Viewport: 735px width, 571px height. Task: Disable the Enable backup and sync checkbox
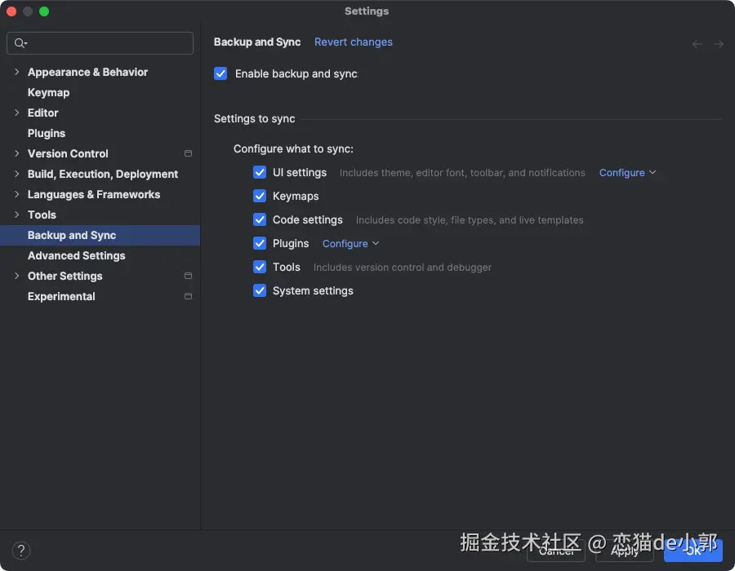[x=220, y=73]
